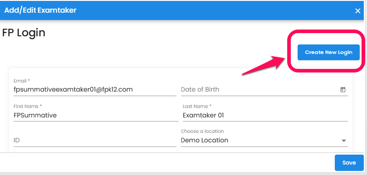Click the First Name * label
367x175 pixels.
[28, 106]
